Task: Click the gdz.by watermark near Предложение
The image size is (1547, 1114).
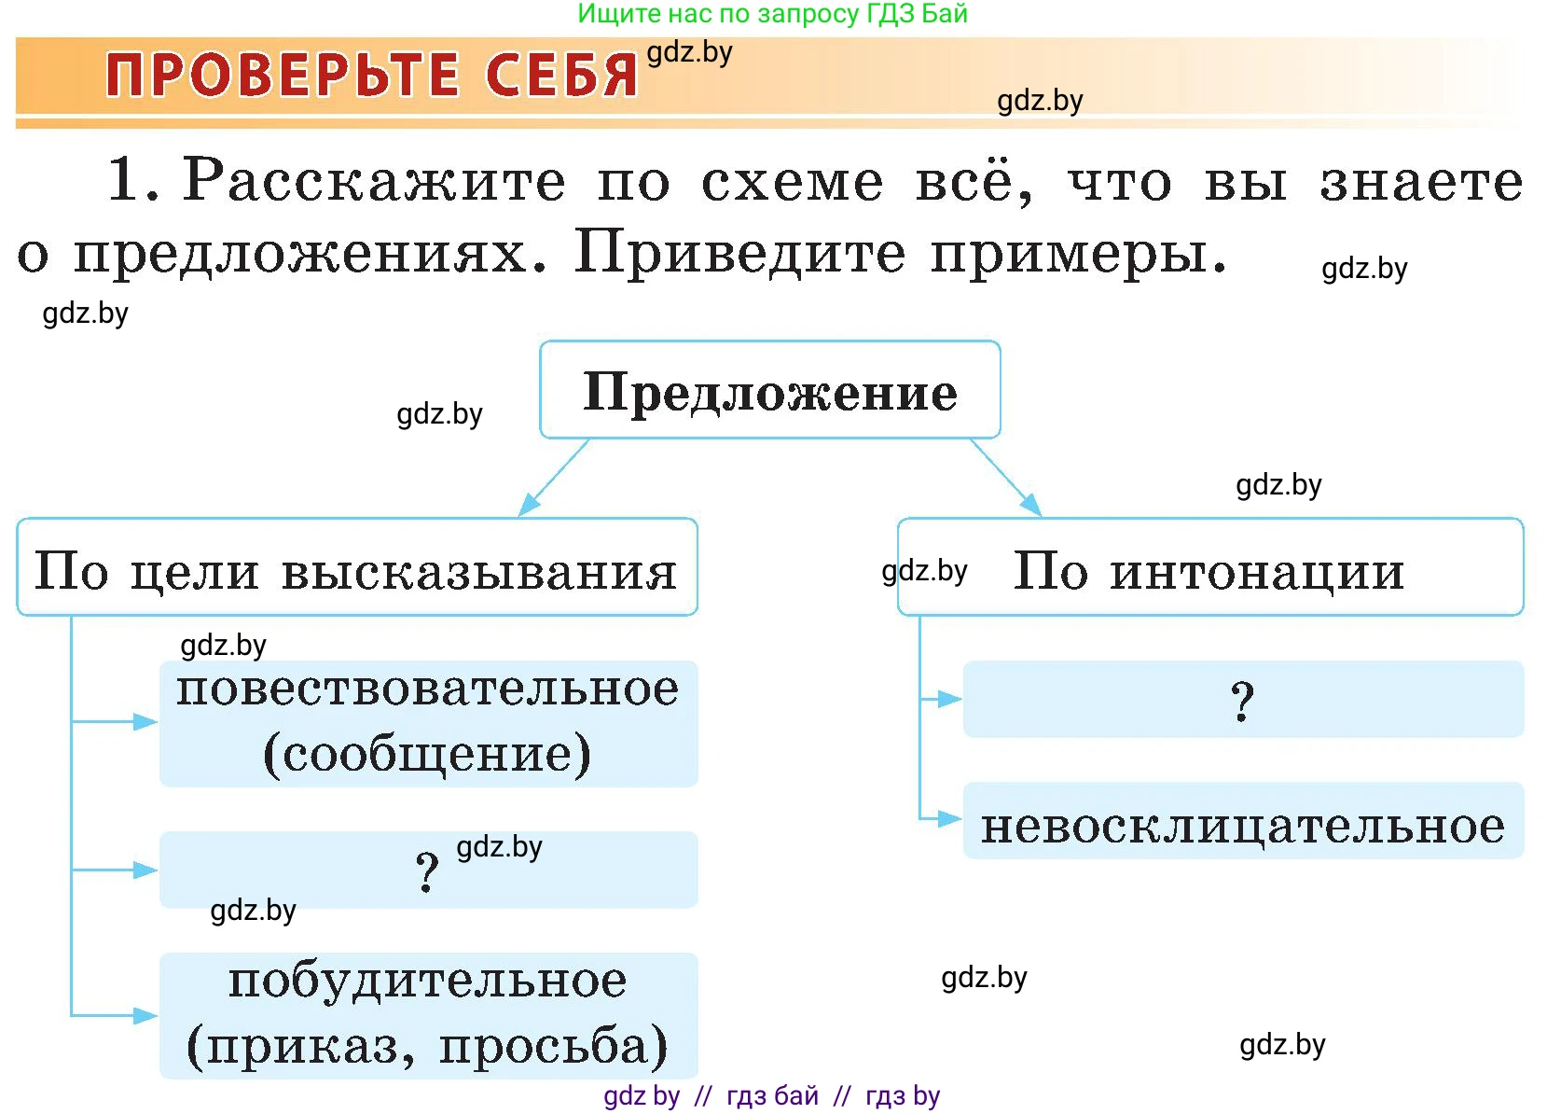Action: 438,415
